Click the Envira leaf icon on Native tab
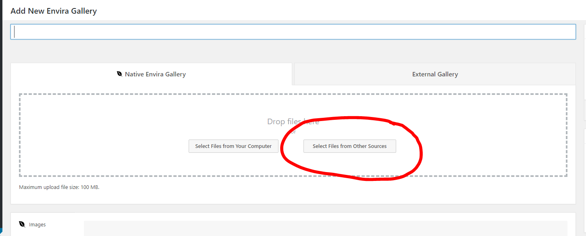 click(119, 74)
